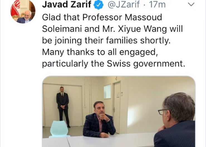This screenshot has height=147, width=206.
Task: Click the blue verified badge
Action: click(98, 4)
